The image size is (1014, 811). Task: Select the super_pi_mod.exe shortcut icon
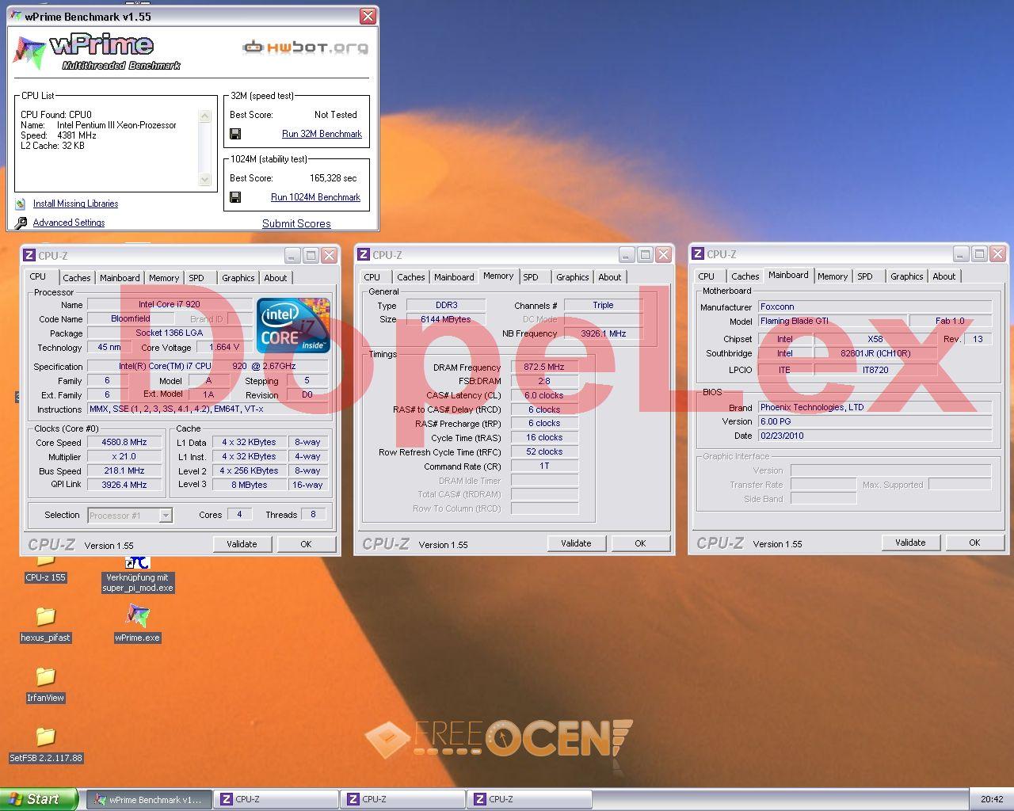pyautogui.click(x=138, y=562)
